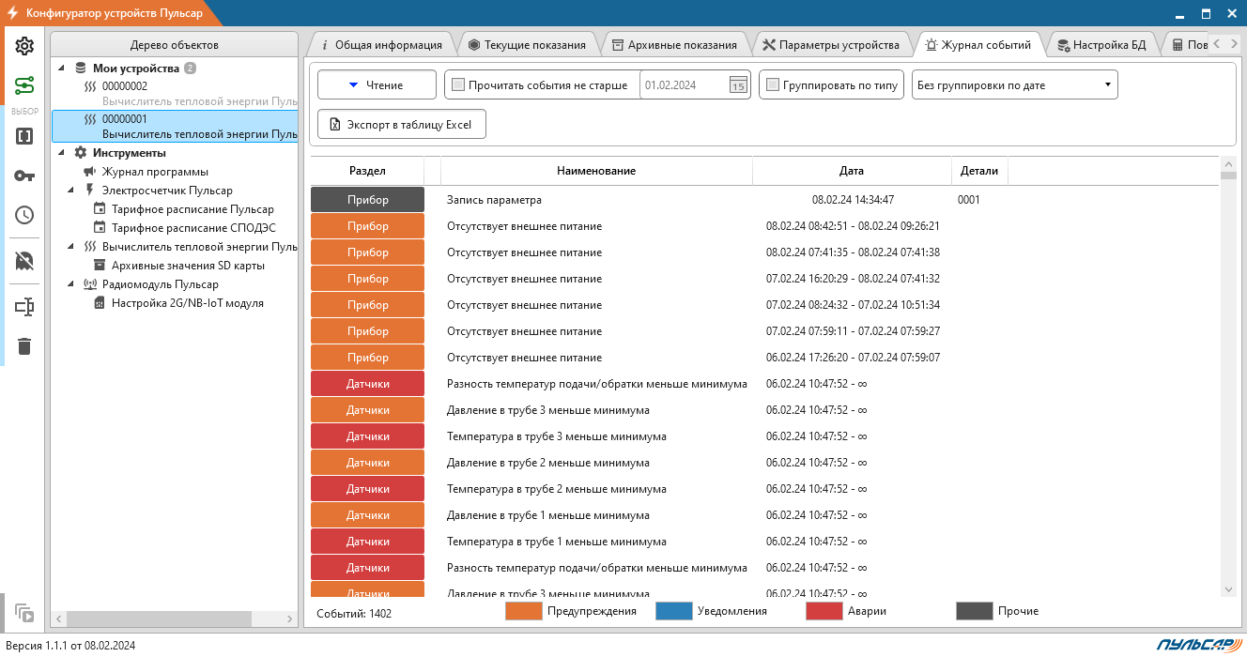Viewport: 1247px width, 657px height.
Task: Click the rename device icon in sidebar
Action: point(24,307)
